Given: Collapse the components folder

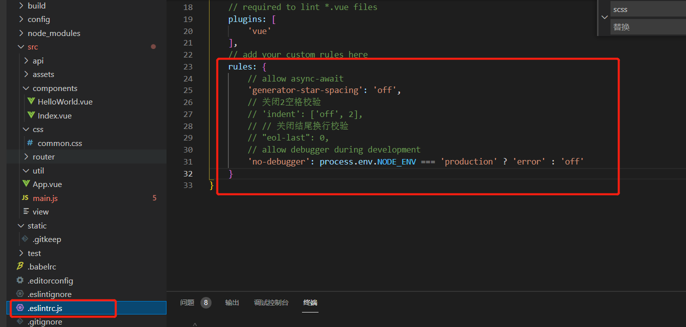Looking at the screenshot, I should (x=26, y=88).
